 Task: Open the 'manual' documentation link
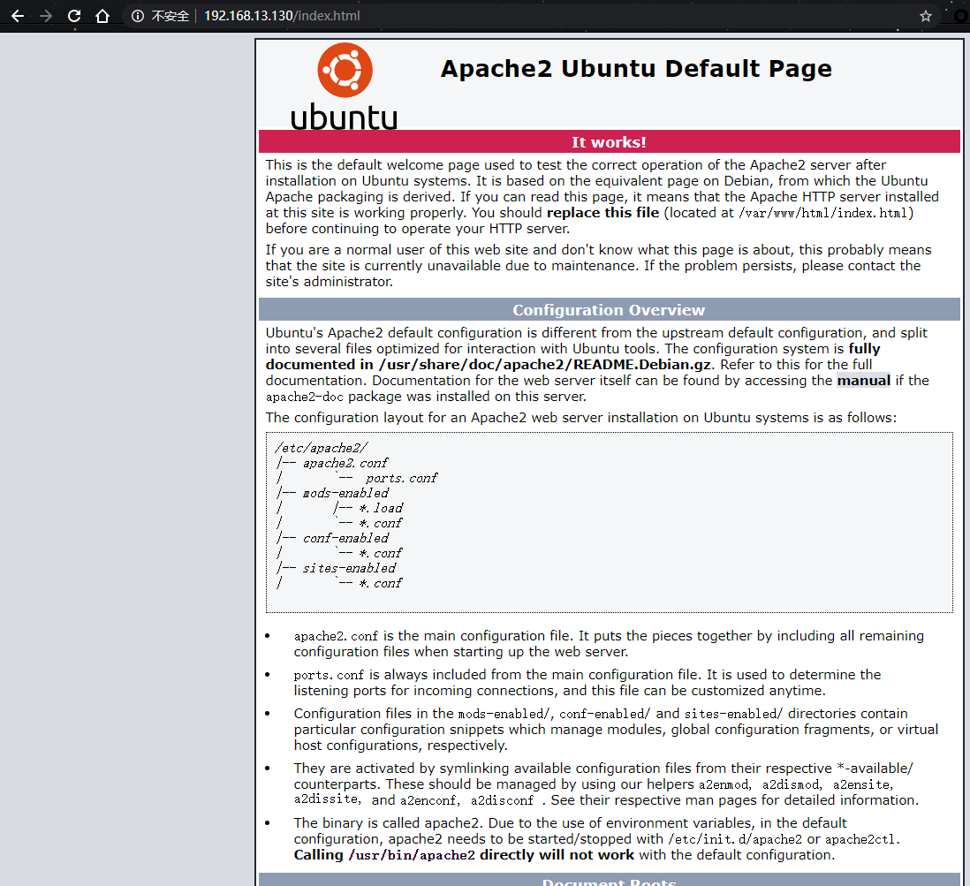tap(864, 381)
